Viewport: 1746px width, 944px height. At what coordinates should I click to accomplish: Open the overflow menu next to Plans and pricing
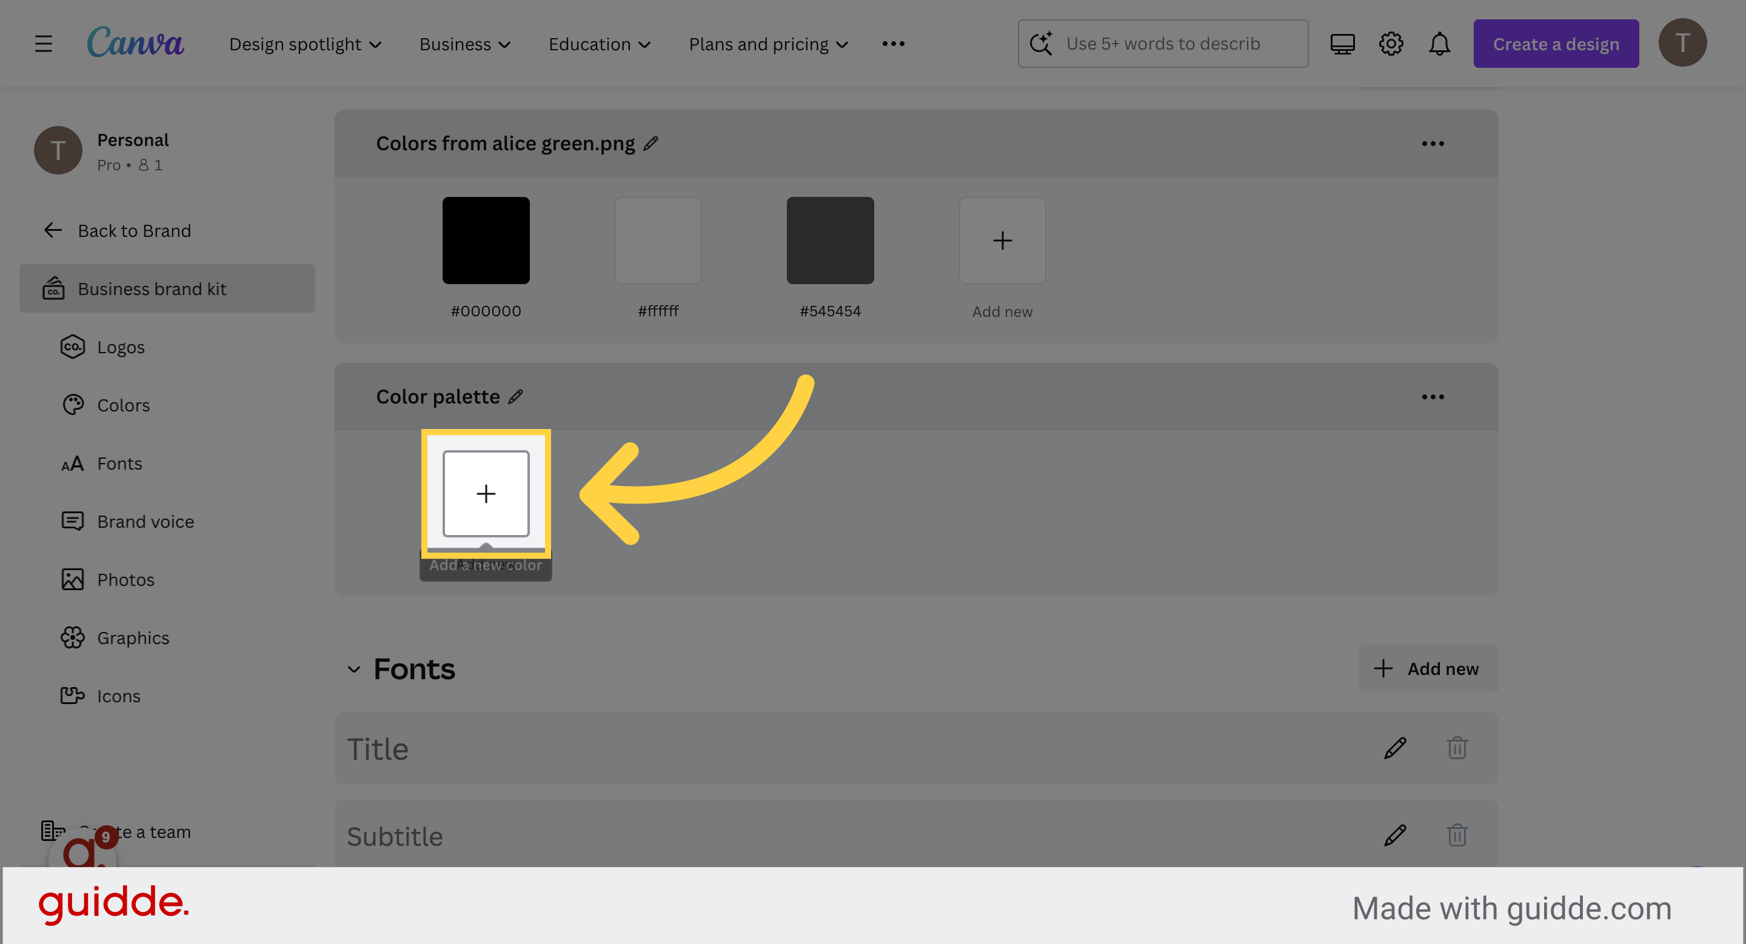click(892, 44)
